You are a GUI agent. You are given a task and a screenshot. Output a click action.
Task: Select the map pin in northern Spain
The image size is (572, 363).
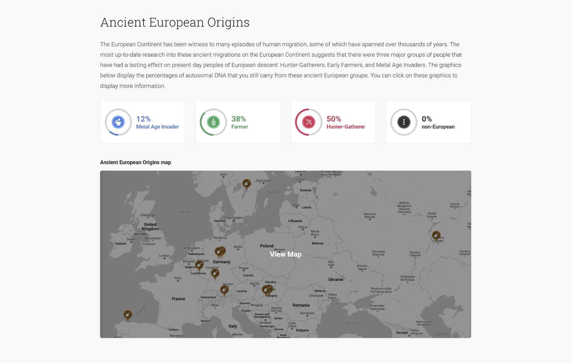[128, 314]
